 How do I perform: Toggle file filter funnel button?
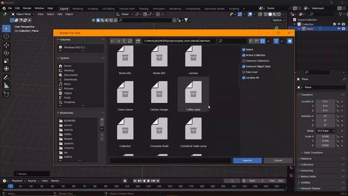[276, 41]
